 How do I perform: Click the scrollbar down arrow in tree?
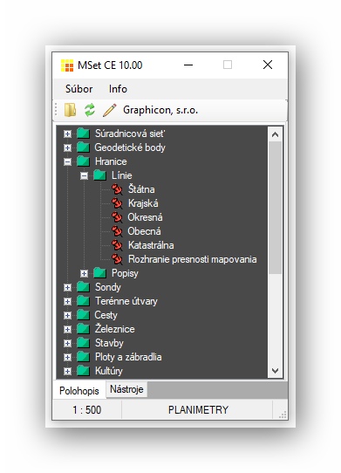pos(275,371)
